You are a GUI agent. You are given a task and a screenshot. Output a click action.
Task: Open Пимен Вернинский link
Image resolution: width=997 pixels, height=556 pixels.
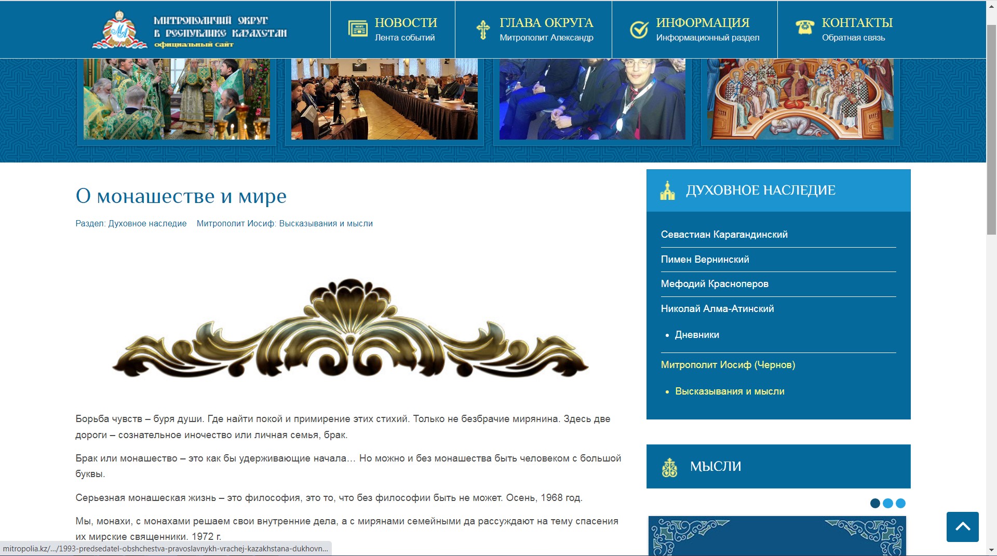click(705, 260)
